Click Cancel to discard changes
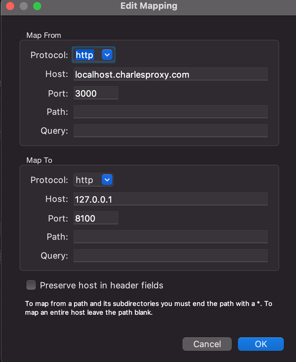 click(207, 344)
